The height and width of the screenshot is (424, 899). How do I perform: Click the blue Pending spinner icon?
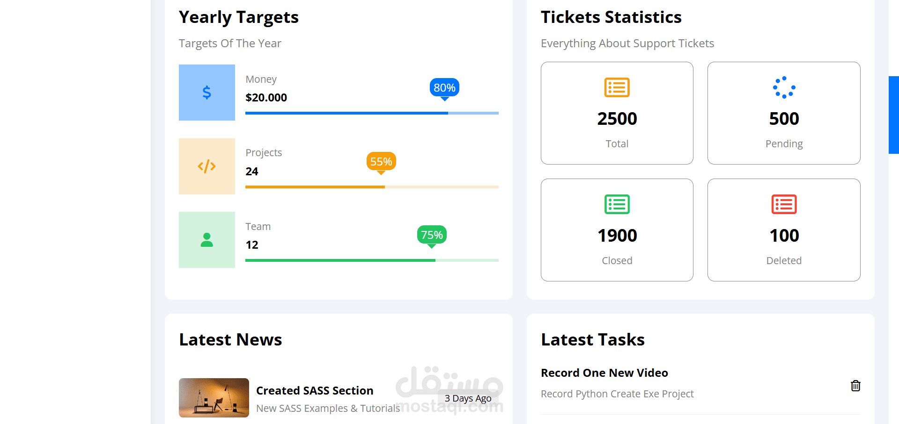coord(784,87)
